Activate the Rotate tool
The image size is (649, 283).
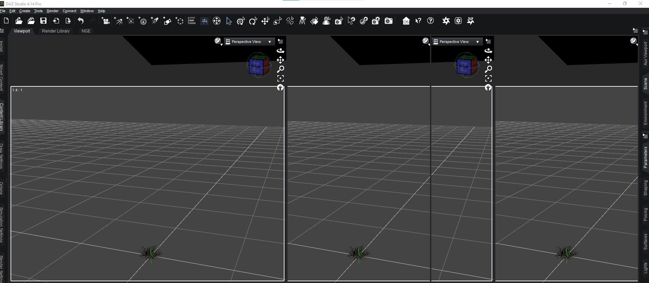click(x=253, y=21)
